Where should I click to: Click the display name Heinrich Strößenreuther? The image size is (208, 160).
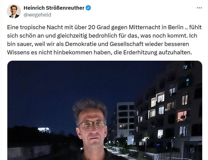[54, 8]
